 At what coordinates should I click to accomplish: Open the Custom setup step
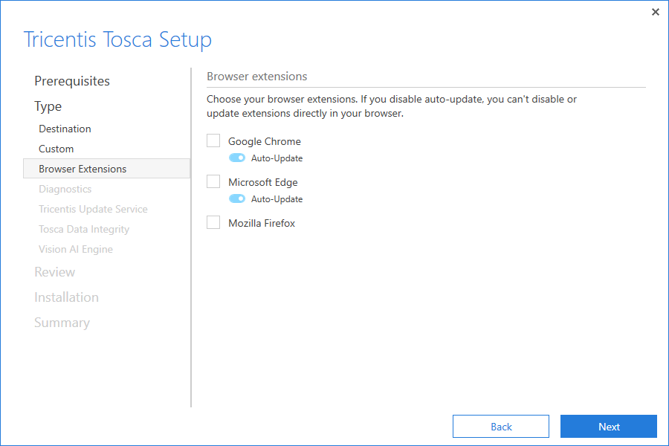click(x=56, y=149)
